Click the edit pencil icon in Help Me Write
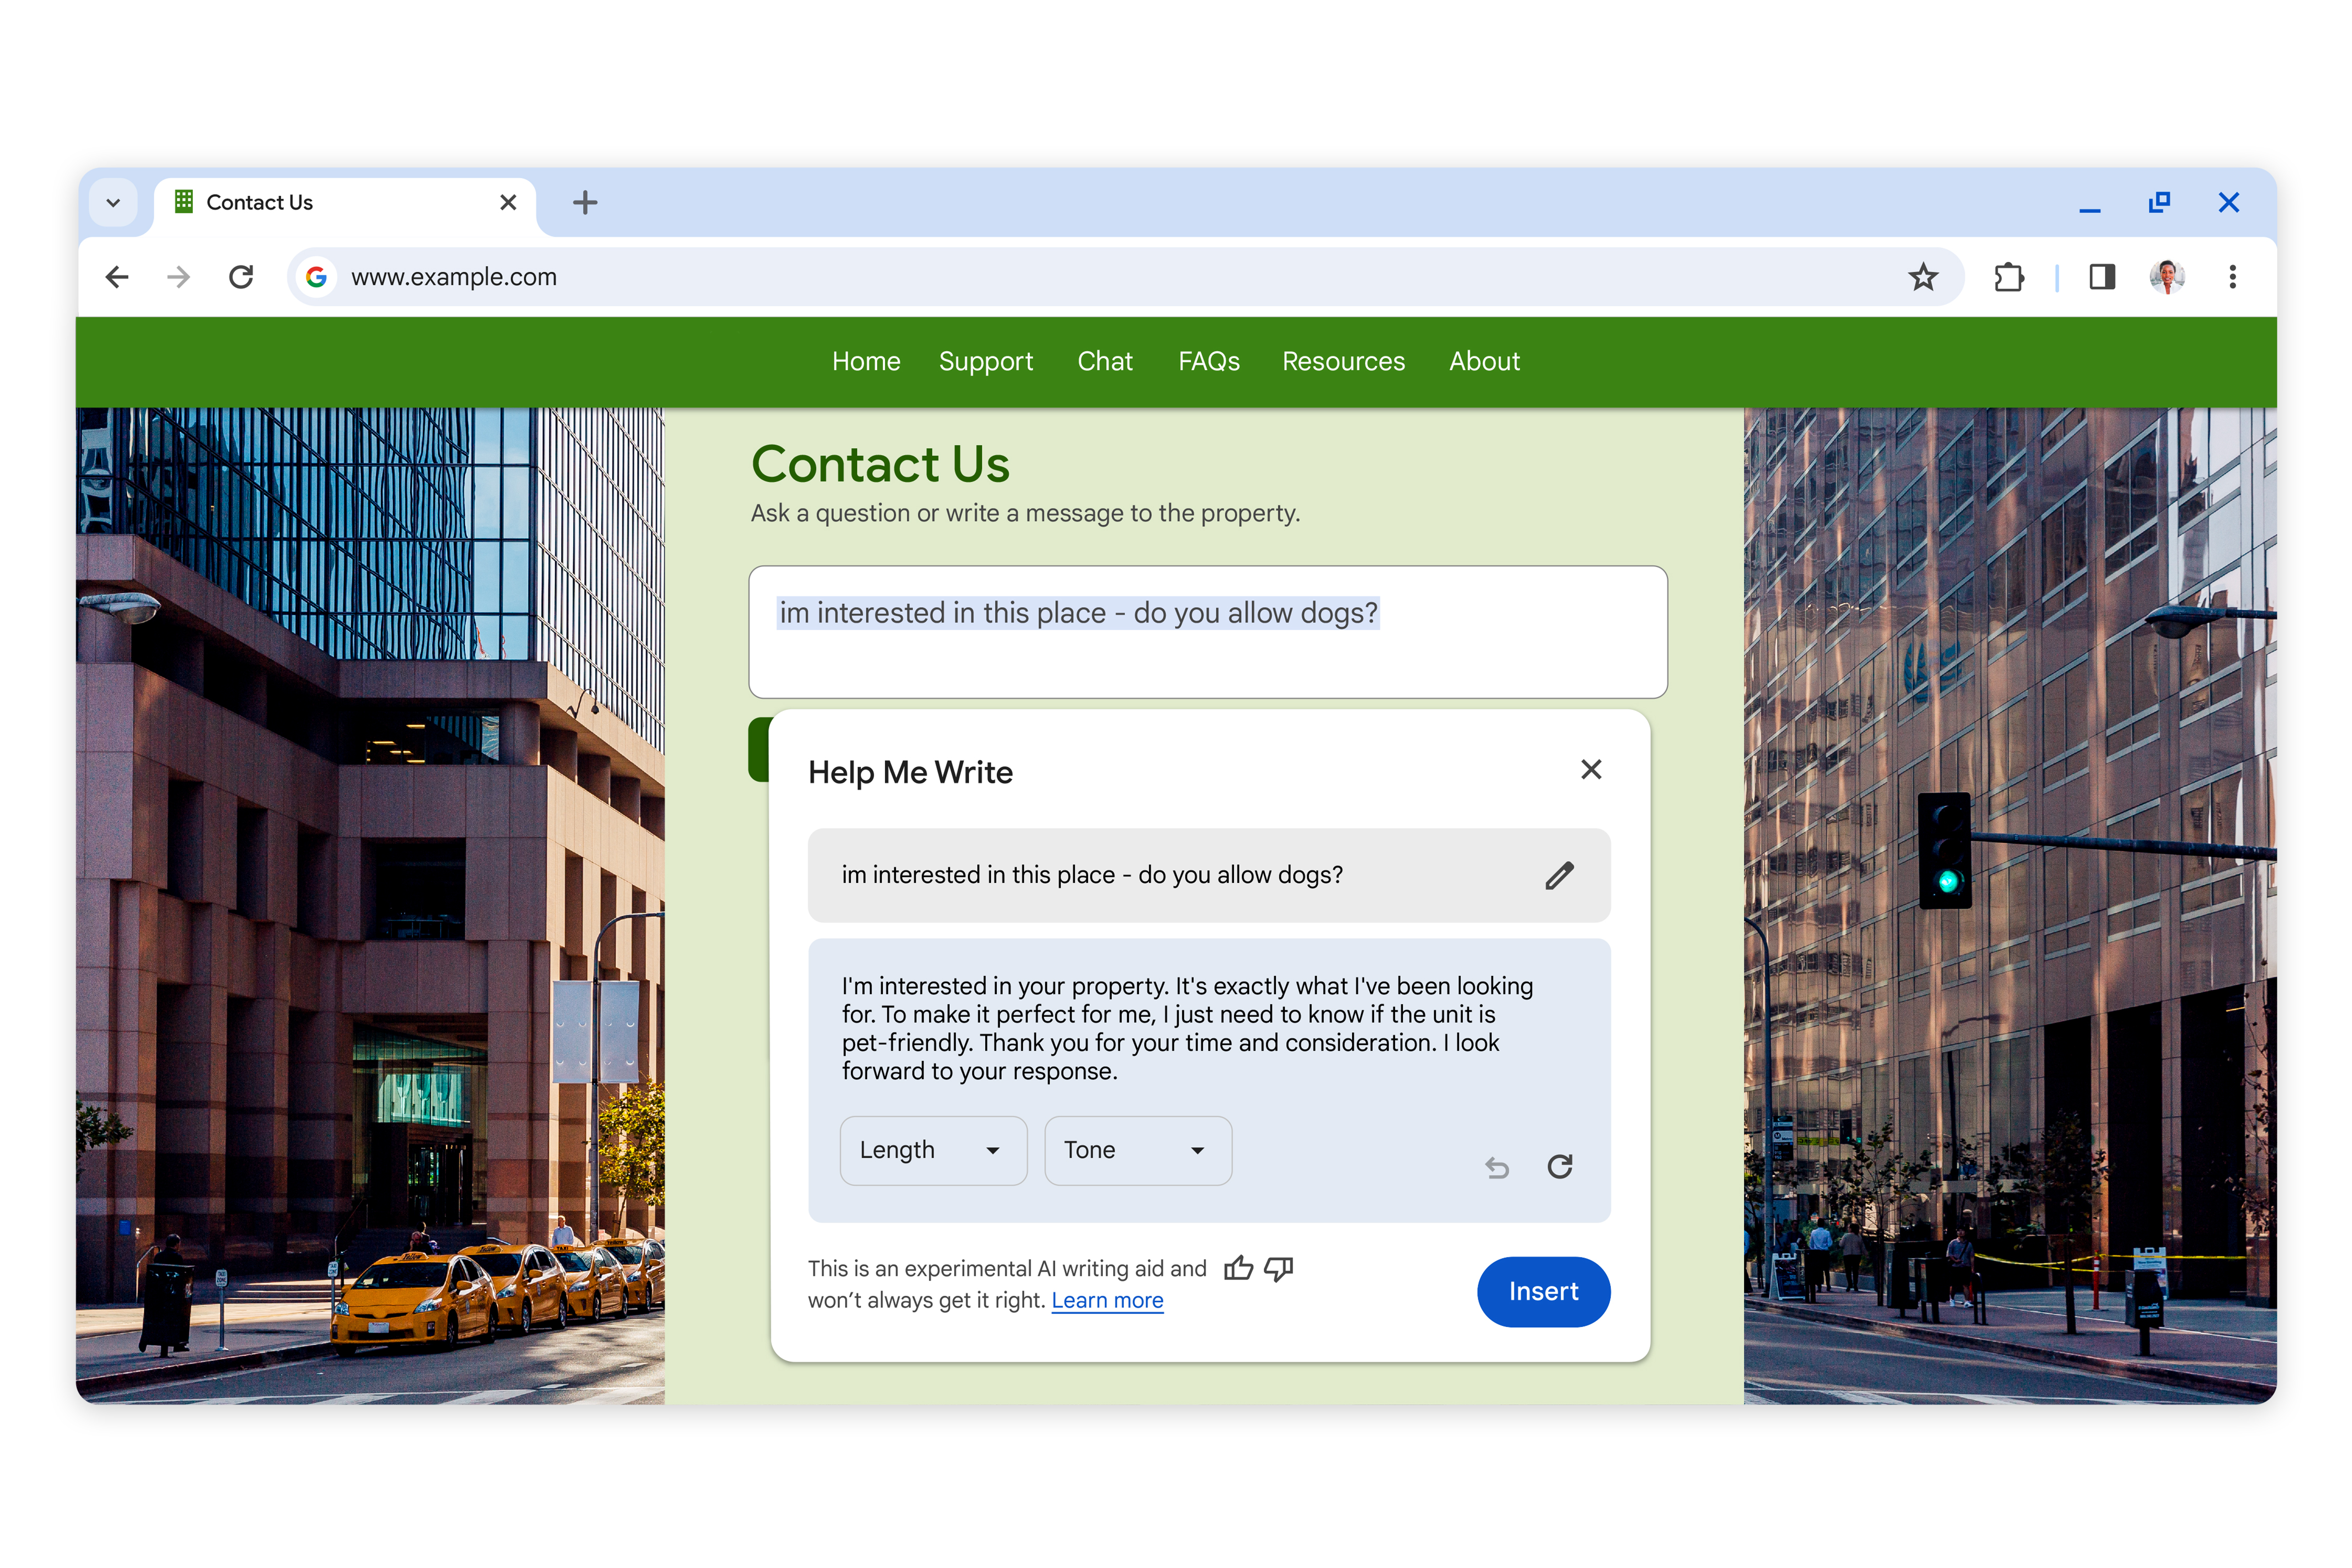 tap(1556, 873)
